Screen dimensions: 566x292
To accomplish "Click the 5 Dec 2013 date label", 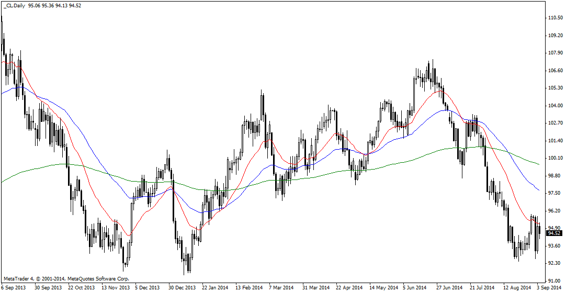I will click(147, 288).
